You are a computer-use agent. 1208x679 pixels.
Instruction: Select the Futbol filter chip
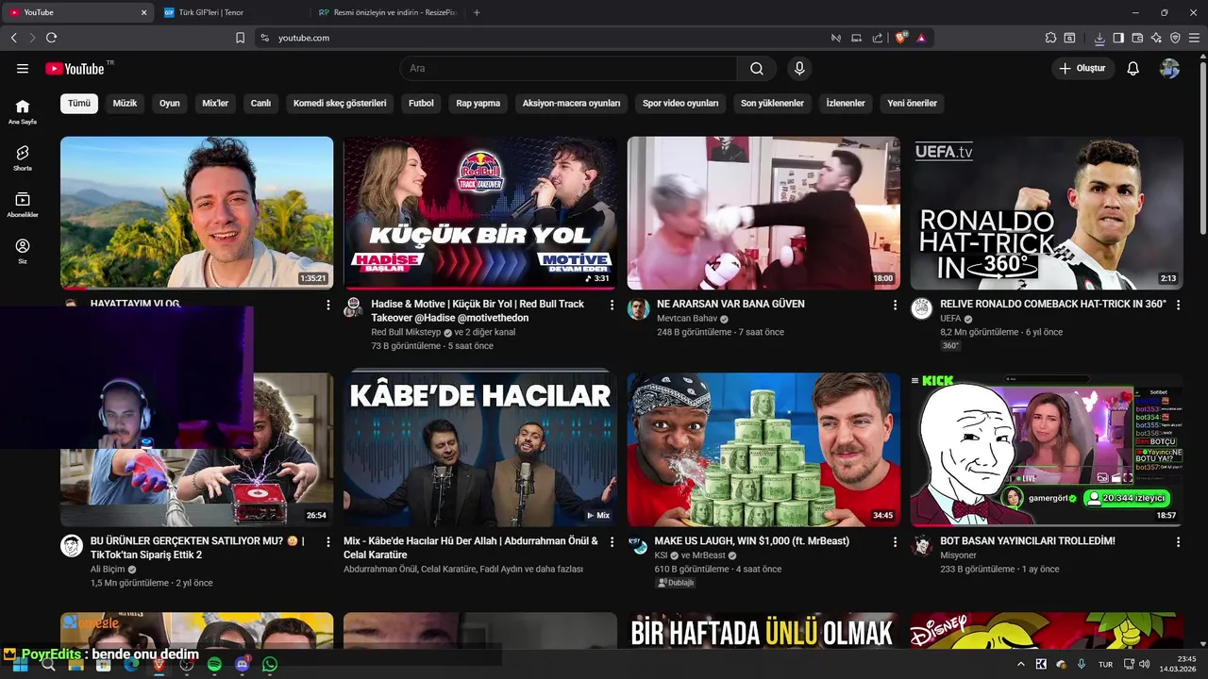click(421, 103)
